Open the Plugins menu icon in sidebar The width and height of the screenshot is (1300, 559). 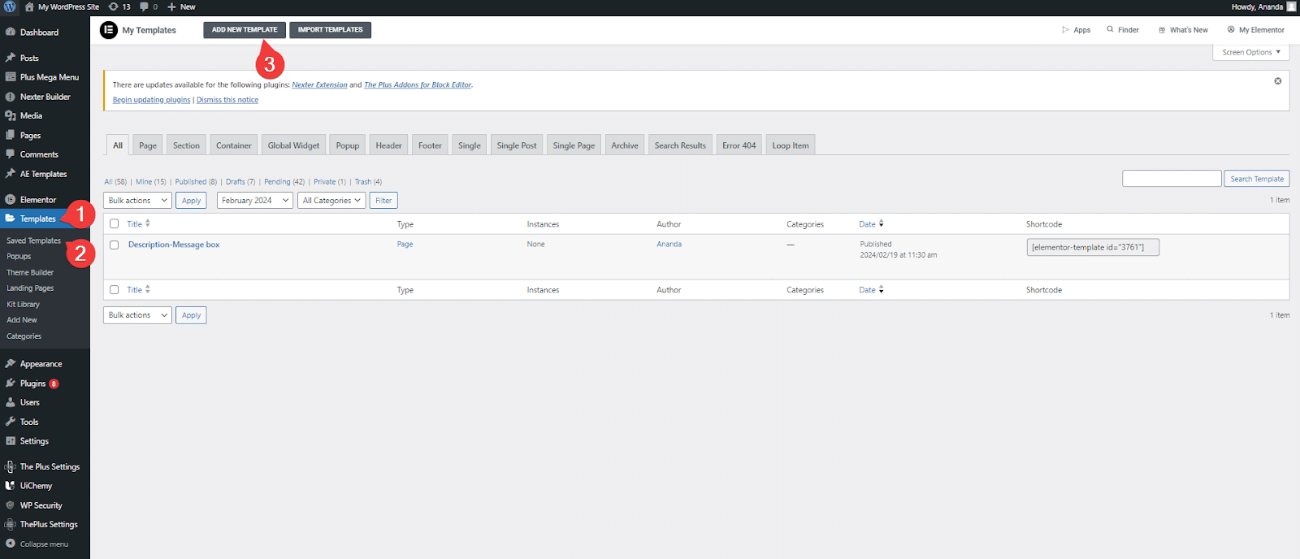11,383
